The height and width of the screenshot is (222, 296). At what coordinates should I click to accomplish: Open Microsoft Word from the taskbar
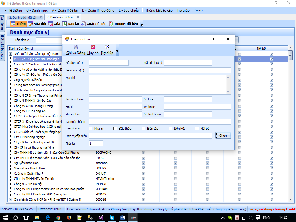pos(122,217)
